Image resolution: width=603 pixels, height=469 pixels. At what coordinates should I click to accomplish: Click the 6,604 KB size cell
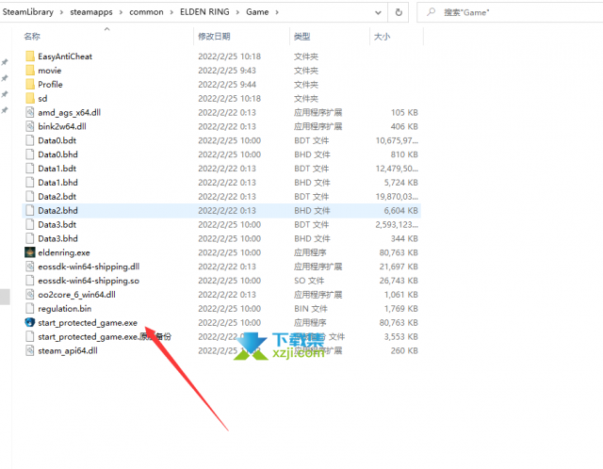coord(400,211)
